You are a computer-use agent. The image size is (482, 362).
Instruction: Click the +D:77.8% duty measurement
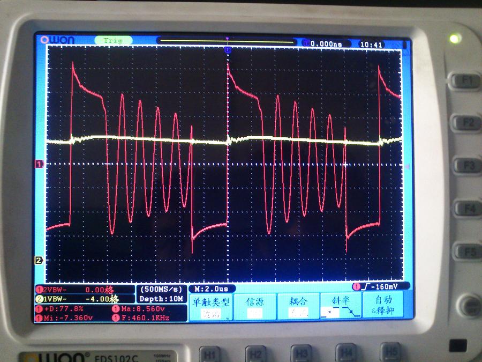click(60, 309)
